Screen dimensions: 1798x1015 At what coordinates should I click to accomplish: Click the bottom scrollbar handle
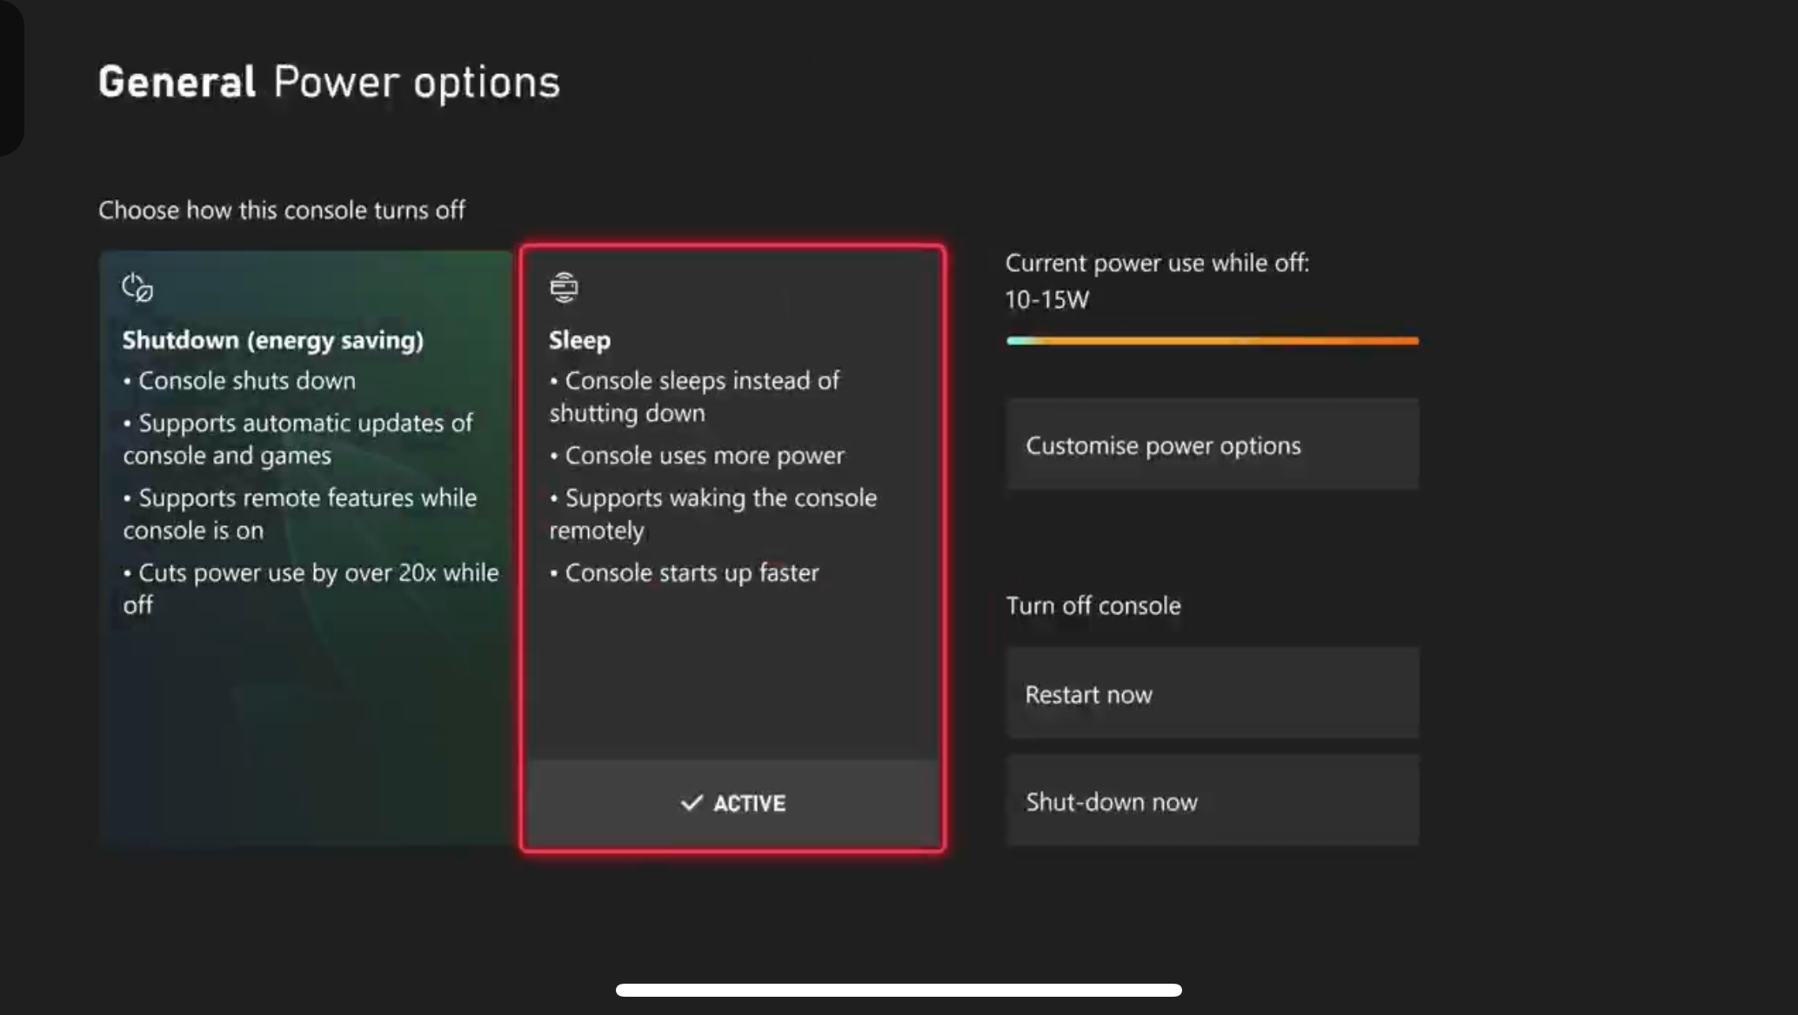899,990
